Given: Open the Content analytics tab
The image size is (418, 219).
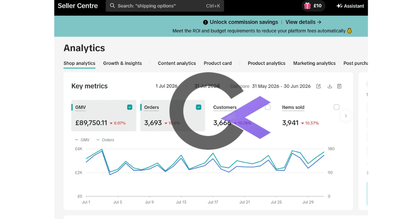Looking at the screenshot, I should [x=177, y=63].
